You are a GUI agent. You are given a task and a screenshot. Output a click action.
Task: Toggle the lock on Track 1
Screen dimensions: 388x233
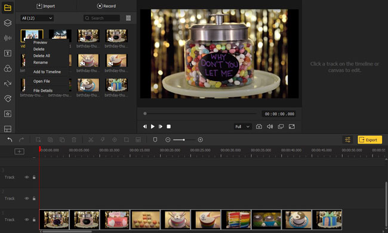pos(34,220)
